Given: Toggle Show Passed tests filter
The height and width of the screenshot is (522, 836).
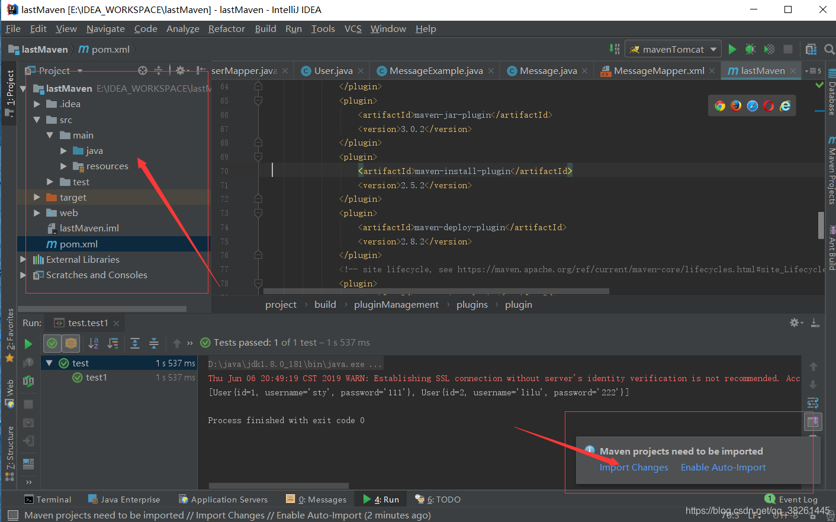Looking at the screenshot, I should (52, 343).
